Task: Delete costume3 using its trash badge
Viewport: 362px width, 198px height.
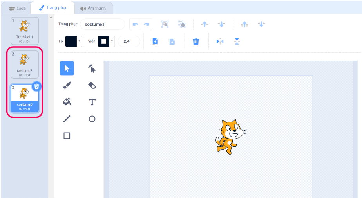Action: 36,86
